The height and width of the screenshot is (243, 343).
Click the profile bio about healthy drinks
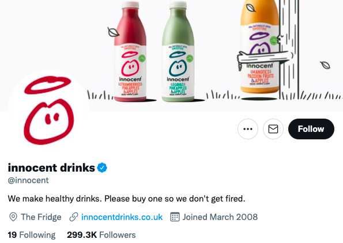coord(126,199)
